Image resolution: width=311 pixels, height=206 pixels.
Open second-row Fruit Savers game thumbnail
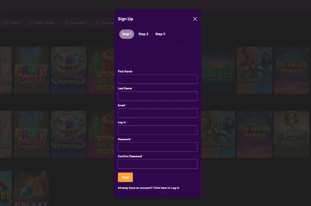click(x=31, y=134)
